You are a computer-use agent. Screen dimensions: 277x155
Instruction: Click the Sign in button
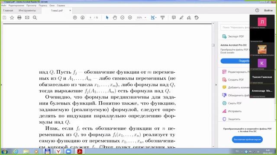click(x=268, y=10)
